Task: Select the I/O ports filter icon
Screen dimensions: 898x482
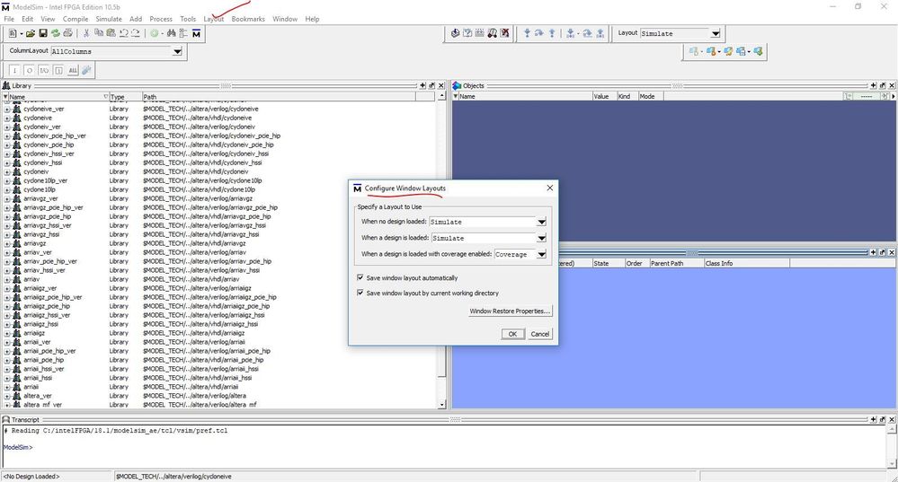Action: (x=44, y=70)
